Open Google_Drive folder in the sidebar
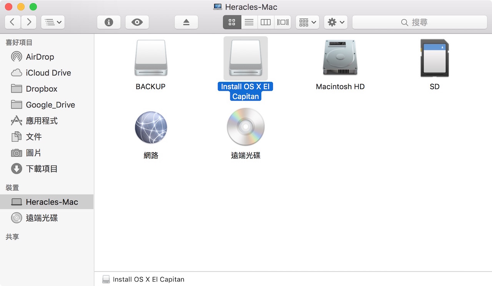Screen dimensions: 492x286 (47, 105)
